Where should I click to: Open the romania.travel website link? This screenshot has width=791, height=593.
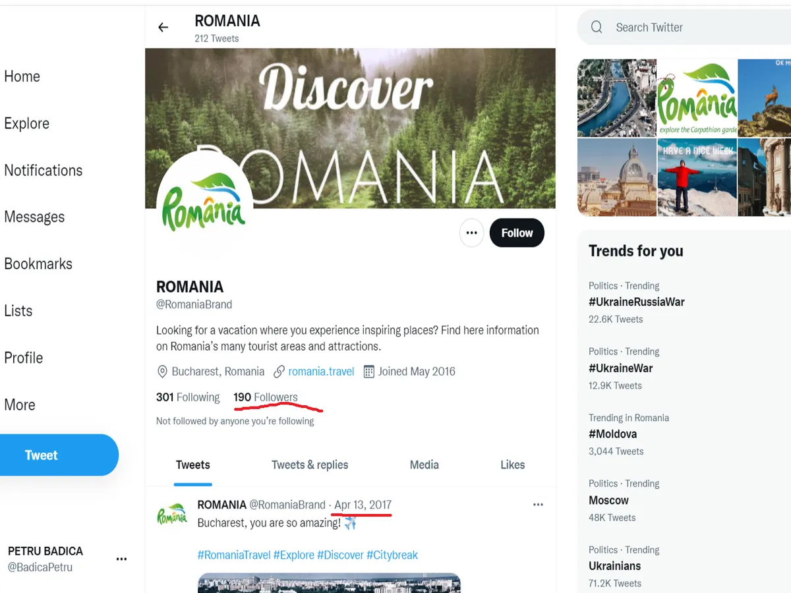pyautogui.click(x=321, y=372)
